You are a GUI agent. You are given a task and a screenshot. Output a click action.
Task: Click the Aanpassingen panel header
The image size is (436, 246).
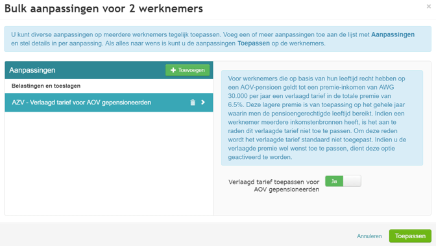point(109,70)
